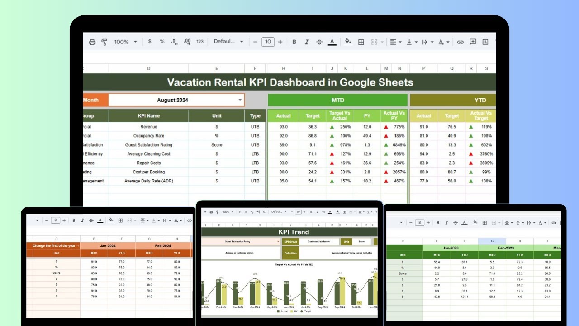Viewport: 579px width, 326px height.
Task: Open the text color picker in the main dashboard toolbar
Action: coord(332,42)
